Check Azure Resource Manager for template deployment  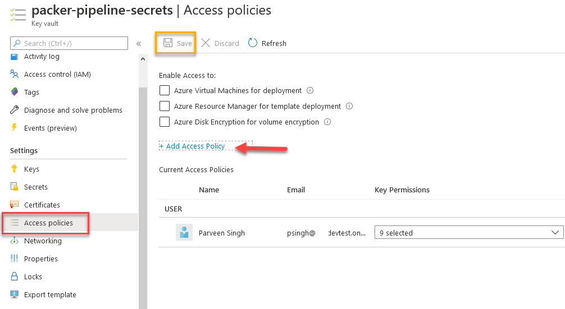coord(165,106)
